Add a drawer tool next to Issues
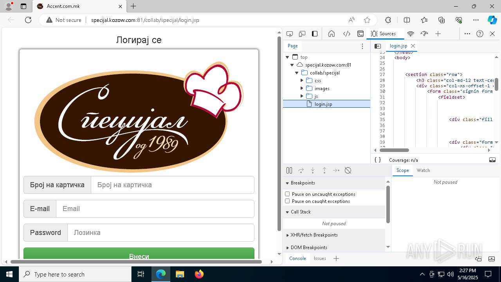 click(336, 258)
